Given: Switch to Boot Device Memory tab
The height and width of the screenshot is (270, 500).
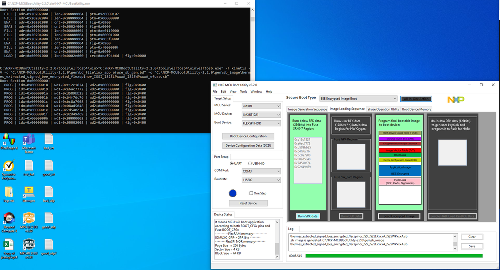Looking at the screenshot, I should click(417, 109).
